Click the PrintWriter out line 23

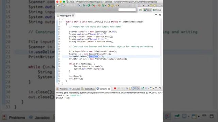click(98, 59)
